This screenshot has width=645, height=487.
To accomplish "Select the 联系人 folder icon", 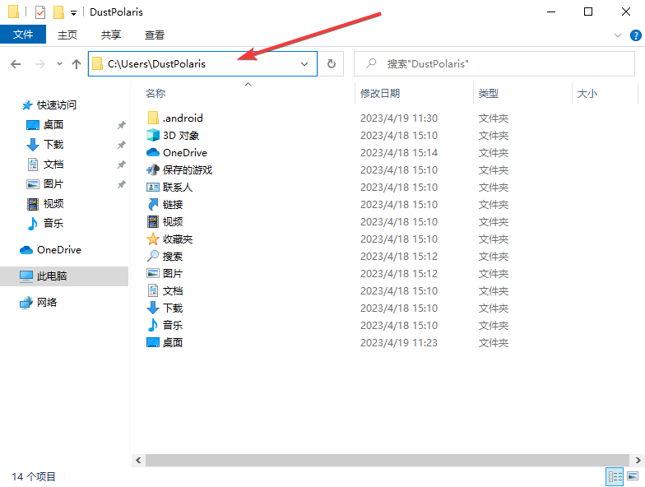I will [153, 188].
